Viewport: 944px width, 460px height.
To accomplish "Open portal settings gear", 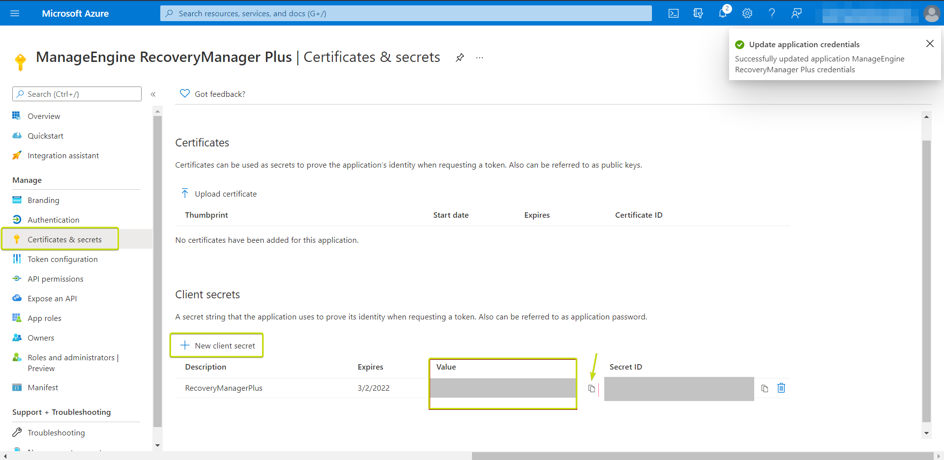I will pos(747,13).
